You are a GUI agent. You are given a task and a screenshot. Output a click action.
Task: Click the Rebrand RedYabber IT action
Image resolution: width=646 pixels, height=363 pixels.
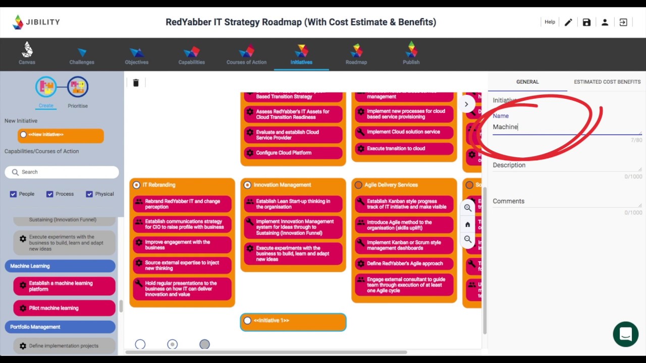[182, 204]
